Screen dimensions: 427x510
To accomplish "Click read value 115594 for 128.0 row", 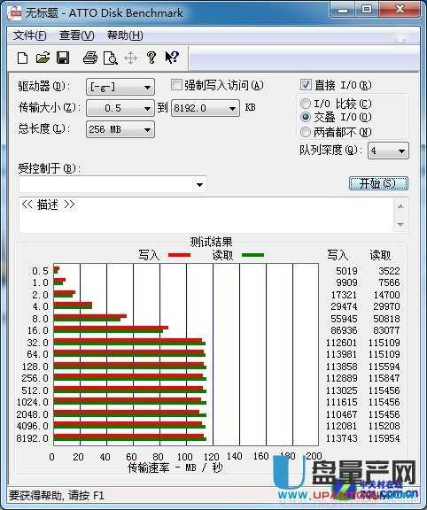I will (x=384, y=367).
